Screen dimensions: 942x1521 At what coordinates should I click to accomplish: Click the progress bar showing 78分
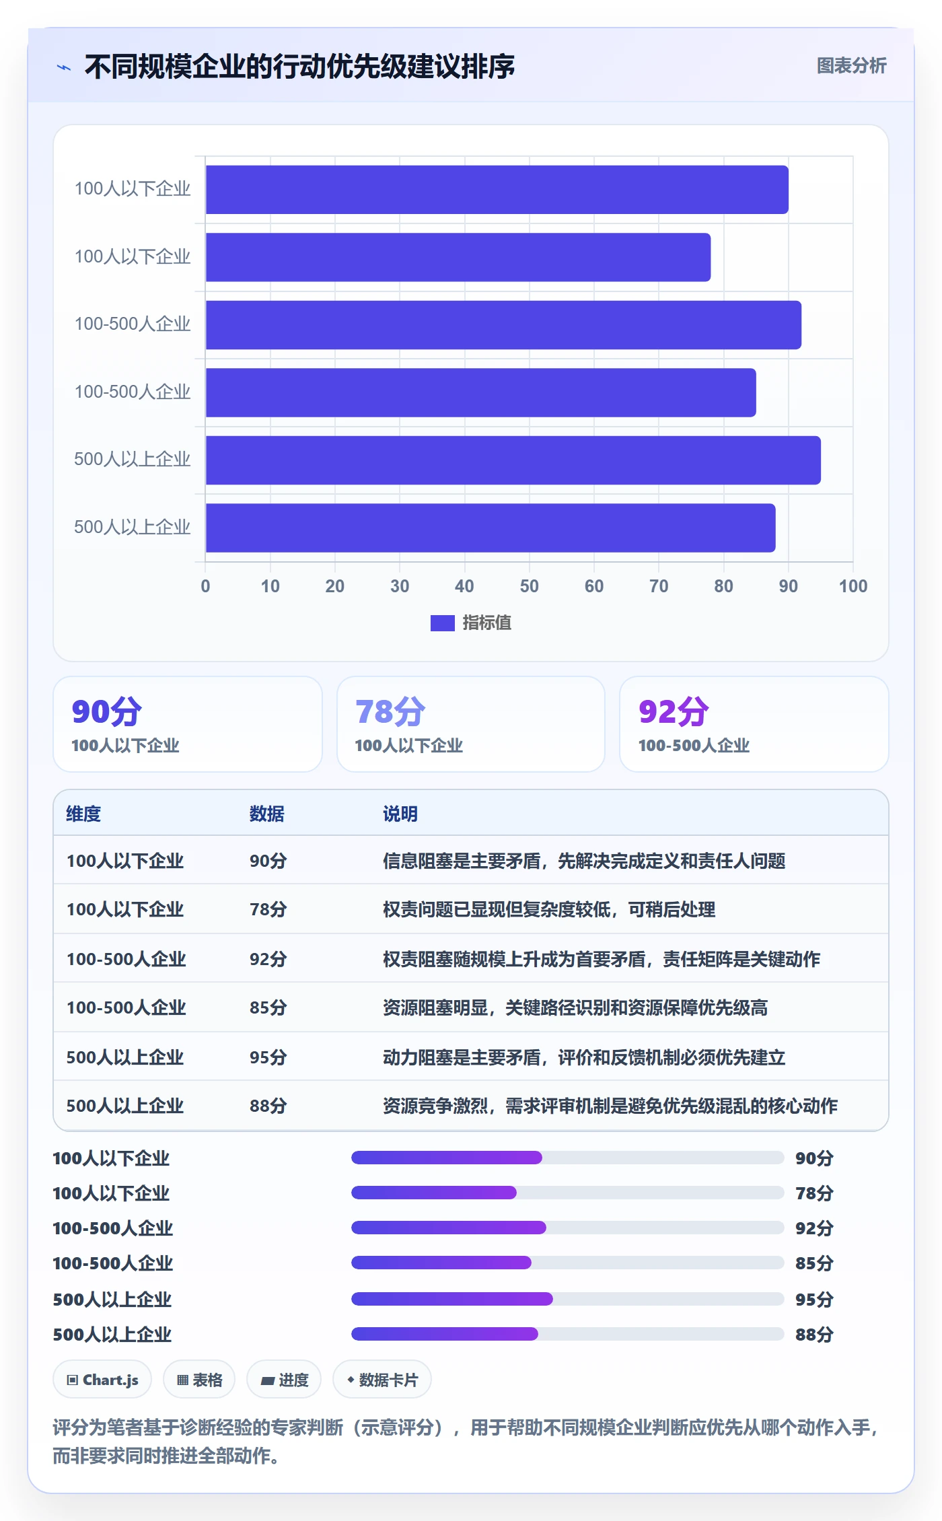point(567,1193)
